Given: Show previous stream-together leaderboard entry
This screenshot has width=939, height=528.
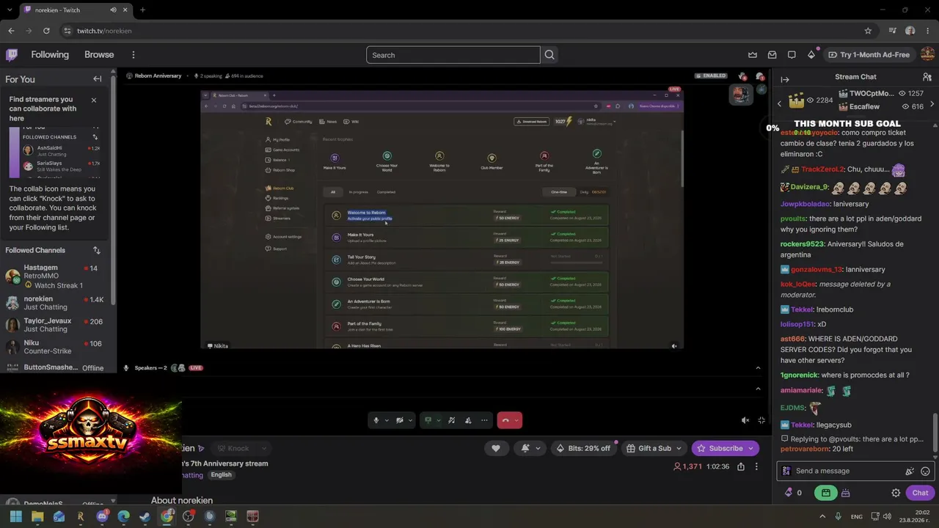Looking at the screenshot, I should (x=779, y=104).
